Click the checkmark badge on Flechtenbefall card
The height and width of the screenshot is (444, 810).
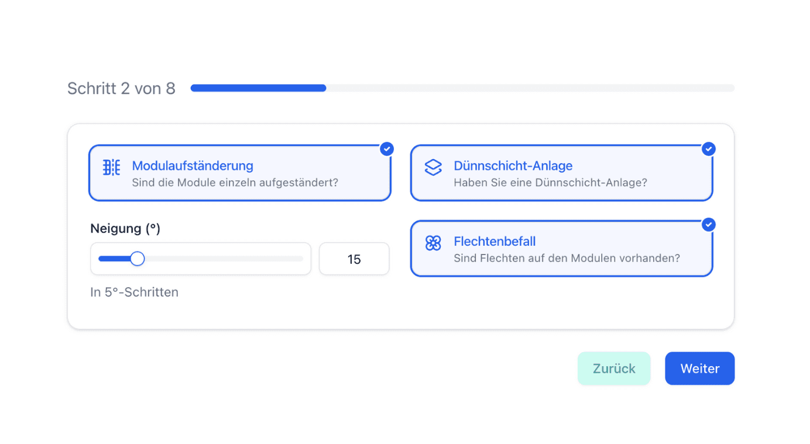point(709,224)
